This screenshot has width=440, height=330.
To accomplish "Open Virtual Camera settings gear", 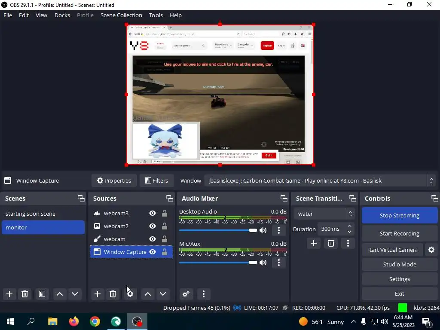I will click(x=431, y=250).
